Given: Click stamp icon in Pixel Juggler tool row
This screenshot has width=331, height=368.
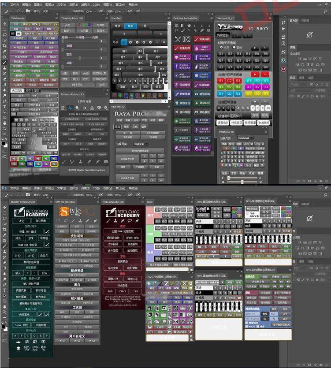Looking at the screenshot, I should pyautogui.click(x=115, y=221).
